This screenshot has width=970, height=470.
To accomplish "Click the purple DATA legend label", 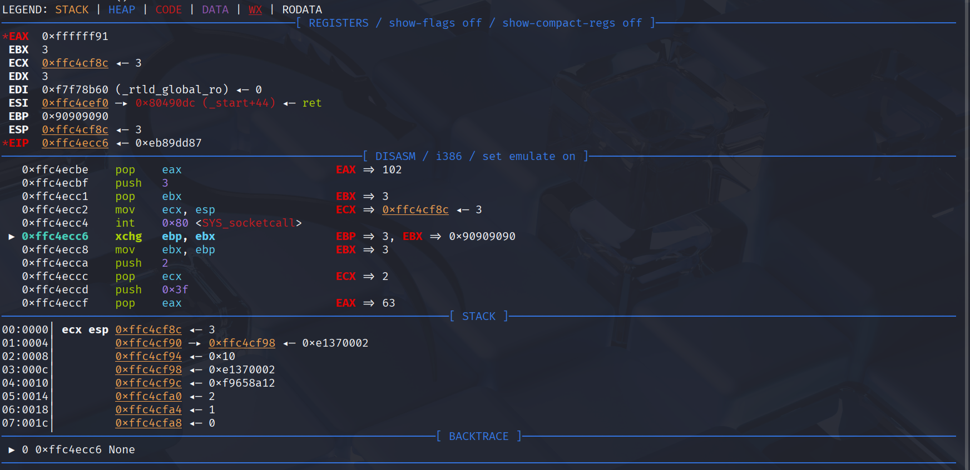I will click(x=215, y=10).
